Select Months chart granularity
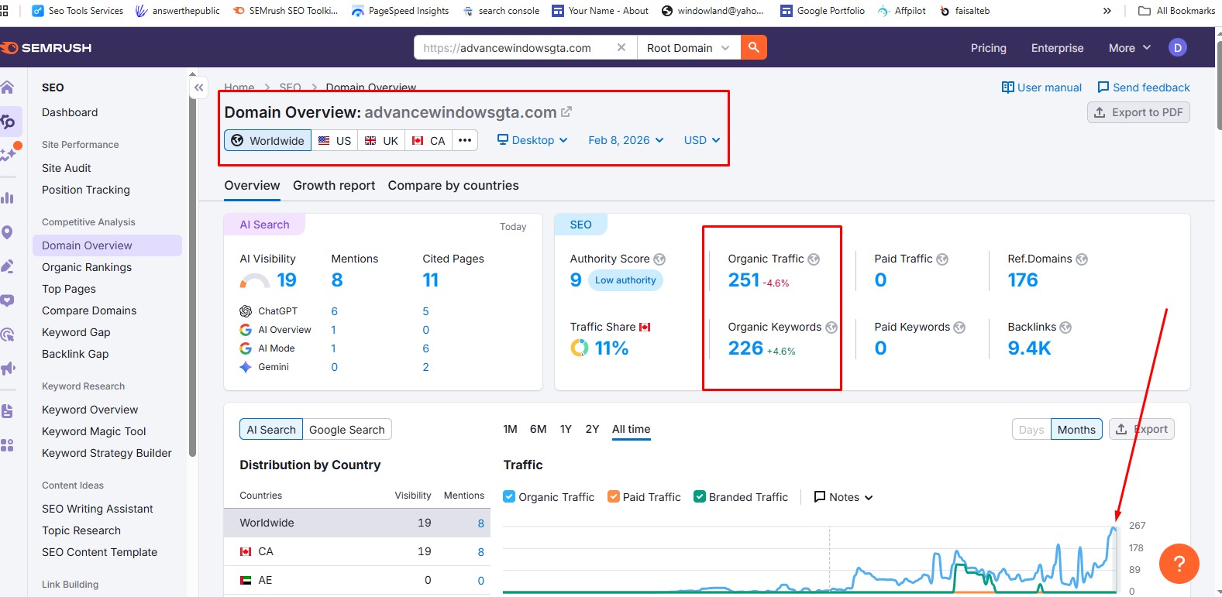The image size is (1222, 597). tap(1076, 430)
